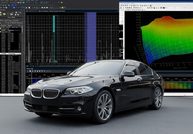Screen dimensions: 193x134
Task: Click the white pause-shaped icon in dark window toolbar
Action: pyautogui.click(x=6, y=8)
